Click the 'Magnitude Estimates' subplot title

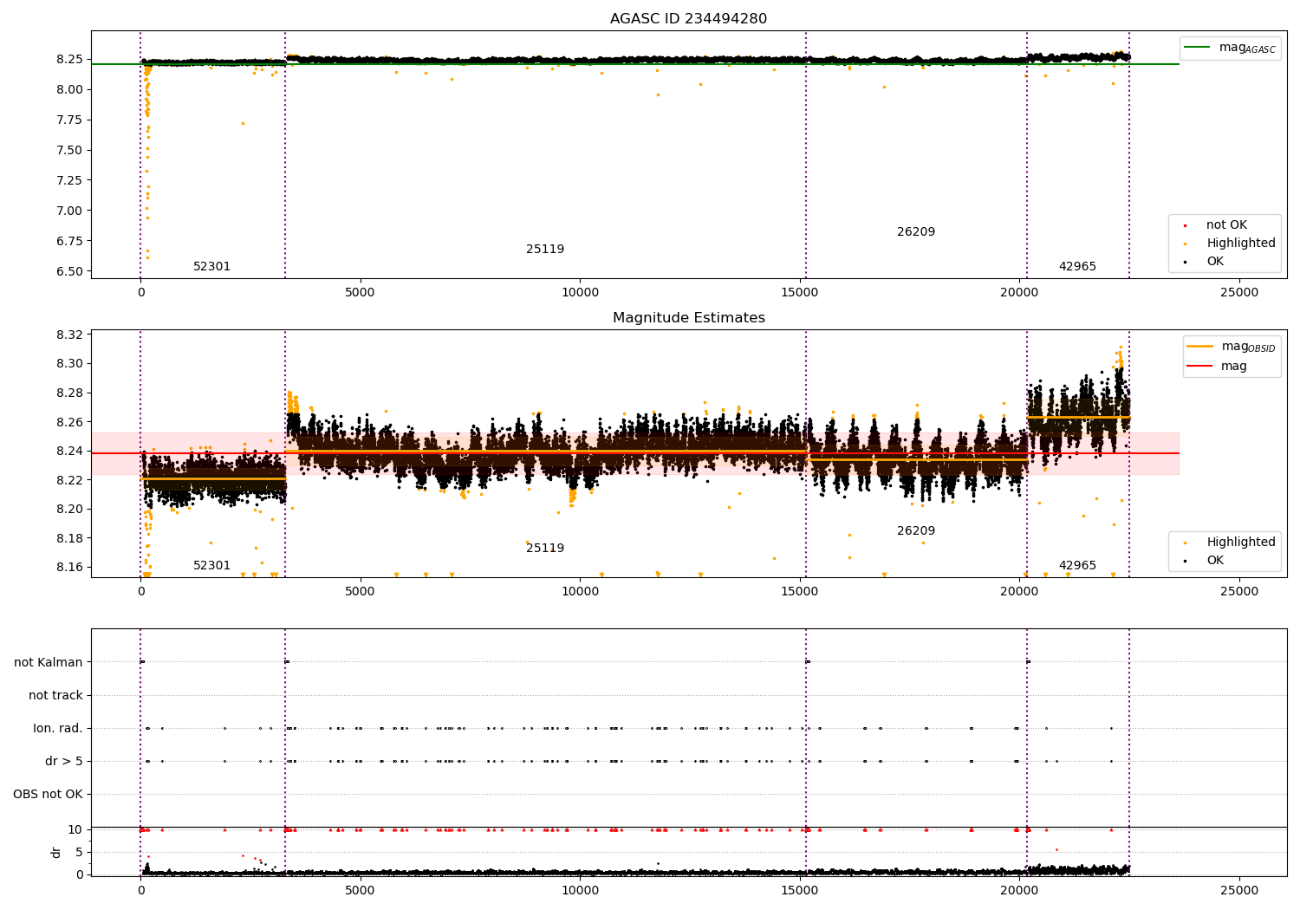point(688,318)
